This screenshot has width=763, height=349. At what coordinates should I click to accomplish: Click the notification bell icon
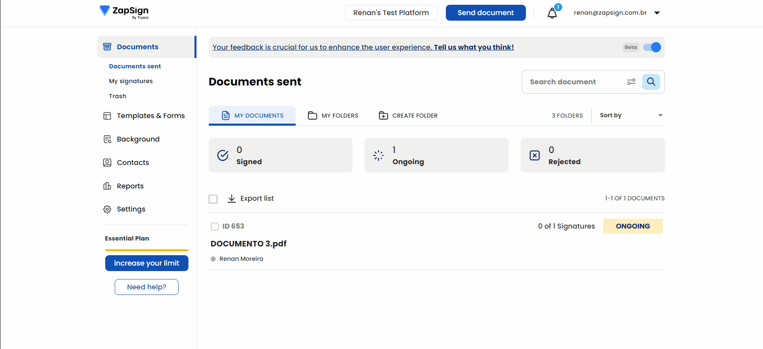552,13
